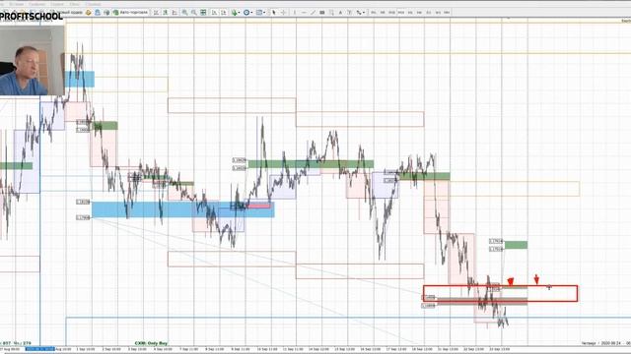Select the standard cursor tool

[274, 13]
